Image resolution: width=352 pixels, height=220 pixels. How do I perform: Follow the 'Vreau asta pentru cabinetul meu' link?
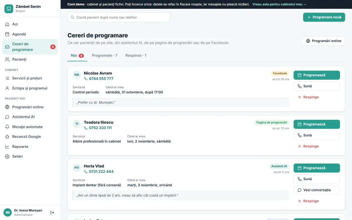coord(279,4)
